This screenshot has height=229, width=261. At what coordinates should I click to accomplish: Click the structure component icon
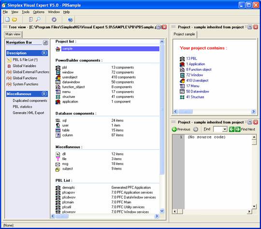pos(58,97)
